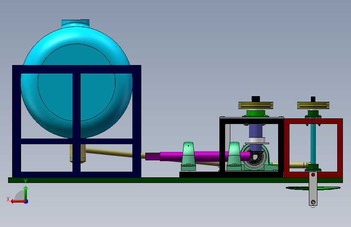Select the olive pipe segment inside red frame
Viewport: 351px width, 227px height.
click(299, 165)
